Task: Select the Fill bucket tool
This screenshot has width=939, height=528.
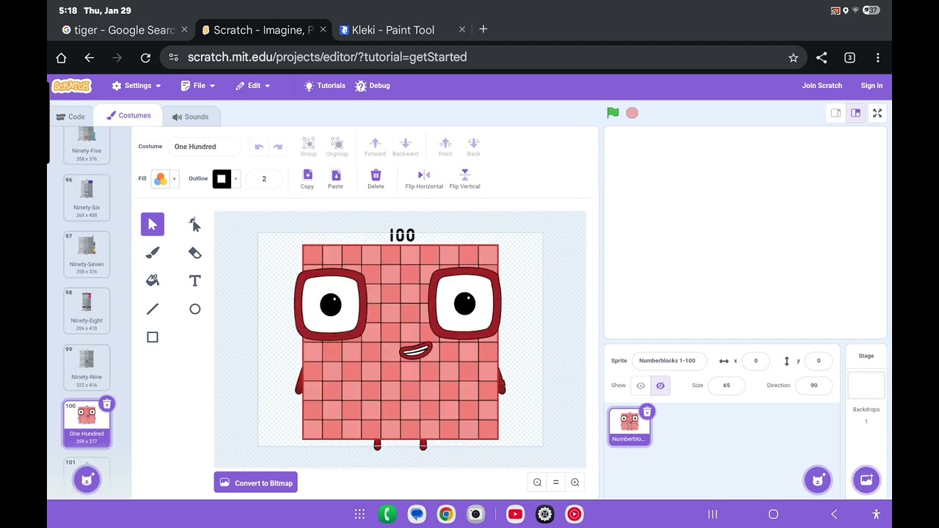Action: tap(153, 280)
